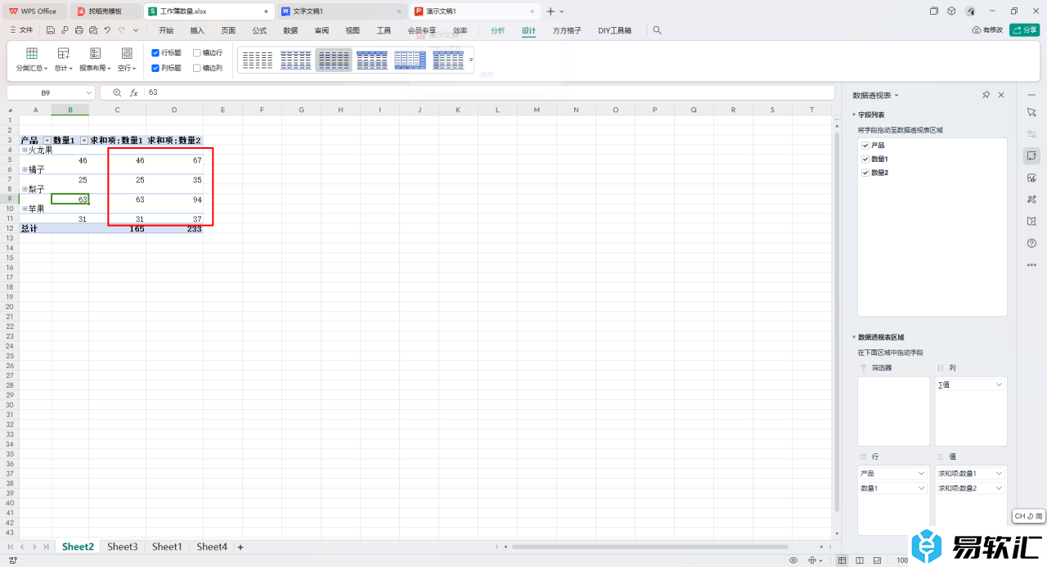Click the 有修改 cloud status button

987,29
